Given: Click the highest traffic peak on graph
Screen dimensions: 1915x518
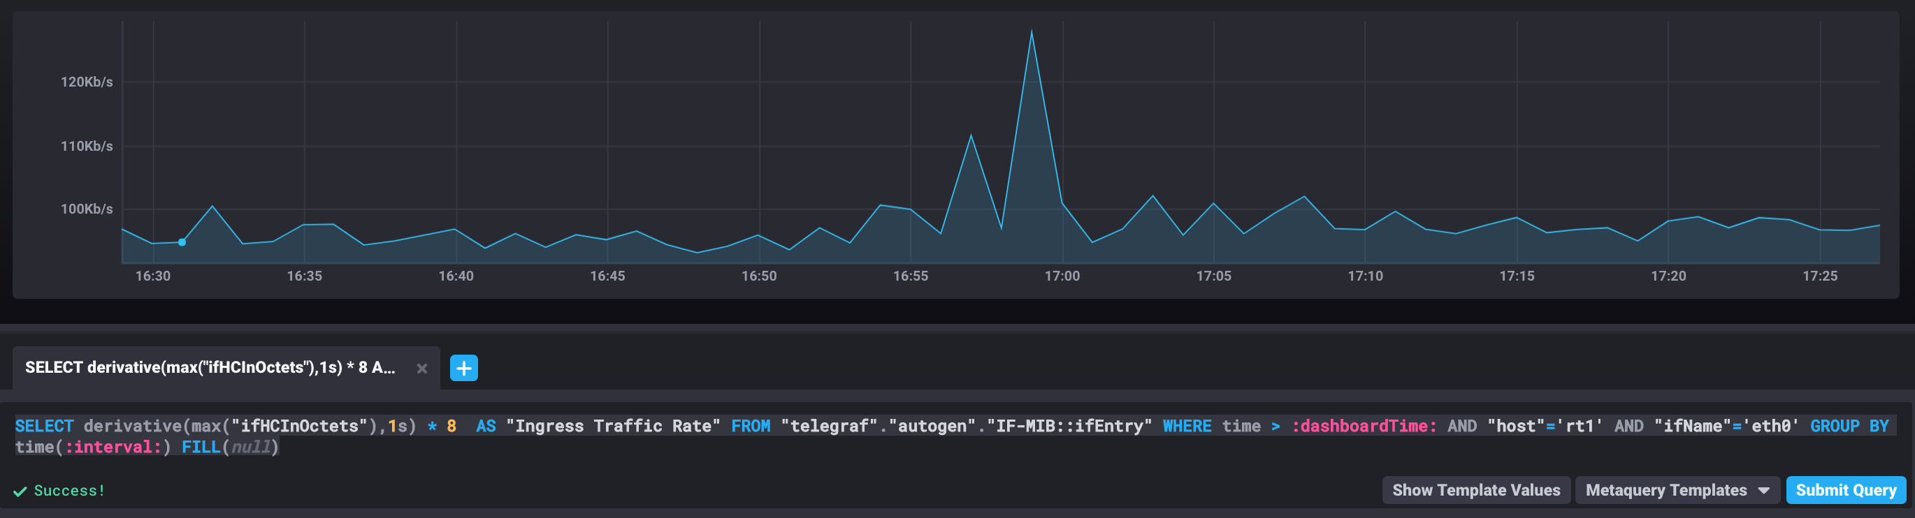Looking at the screenshot, I should (1031, 31).
